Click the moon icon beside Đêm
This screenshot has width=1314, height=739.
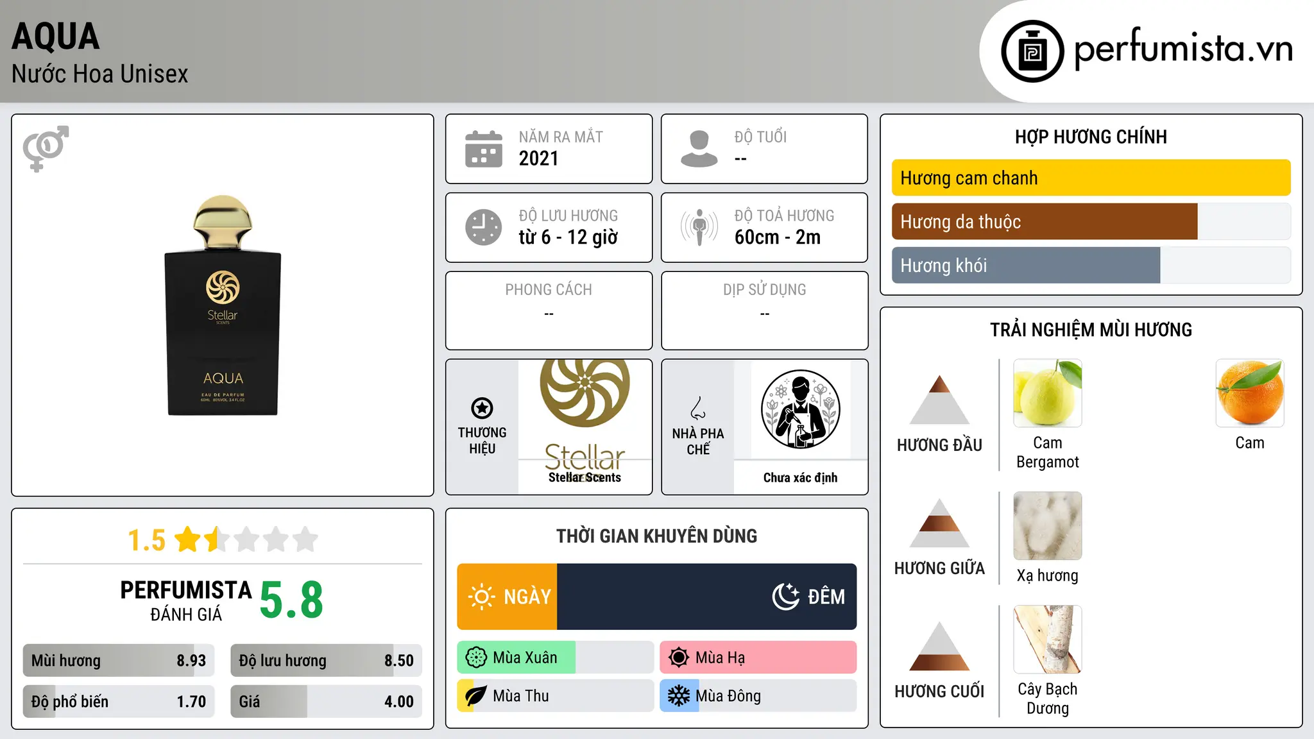tap(786, 597)
